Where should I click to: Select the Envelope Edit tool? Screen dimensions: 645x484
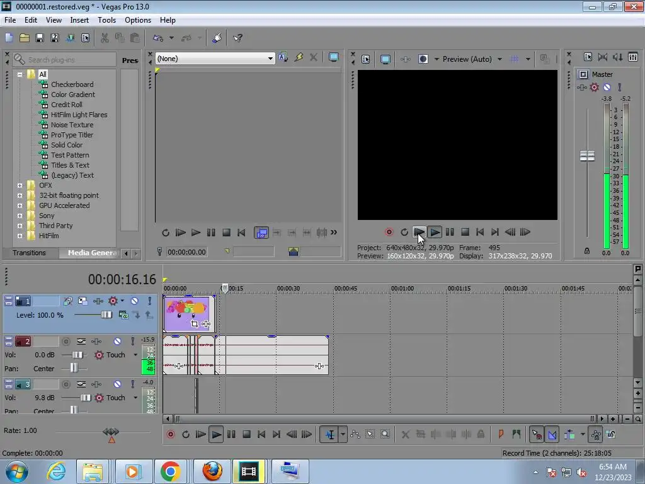click(355, 434)
